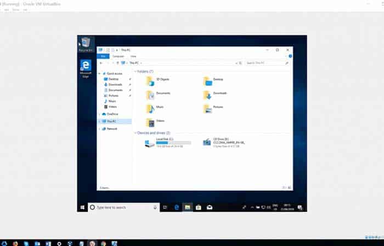
Task: Open Microsoft Store from the VM taskbar
Action: 199,207
